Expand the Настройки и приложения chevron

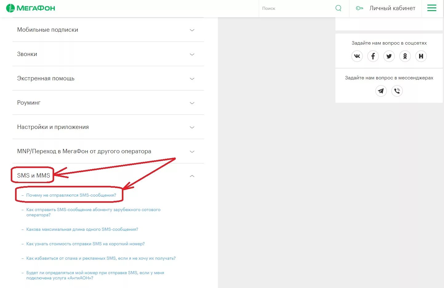tap(192, 127)
